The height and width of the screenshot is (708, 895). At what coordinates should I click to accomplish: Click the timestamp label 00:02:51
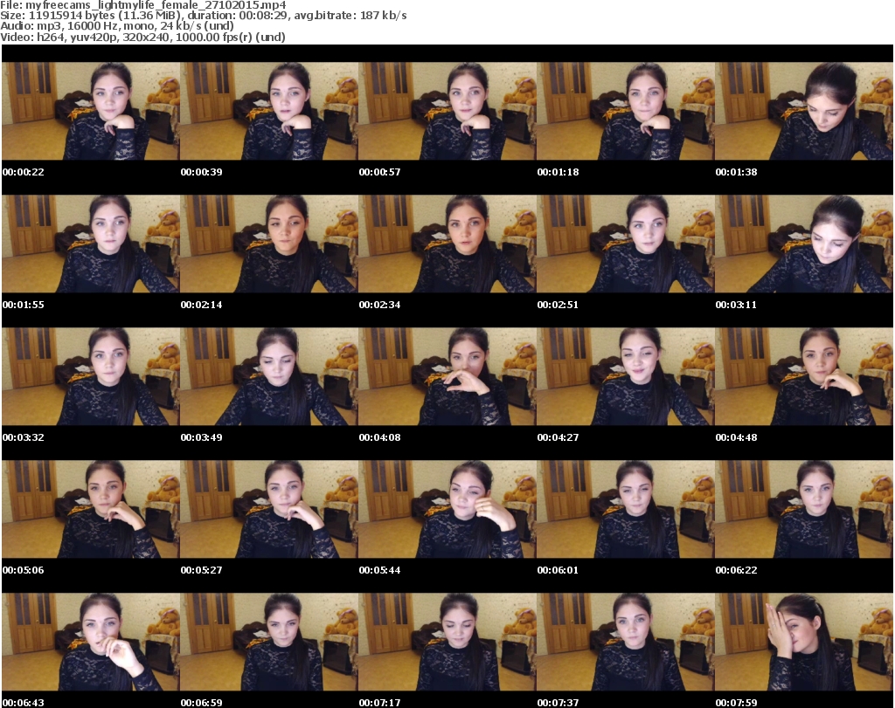pyautogui.click(x=558, y=305)
